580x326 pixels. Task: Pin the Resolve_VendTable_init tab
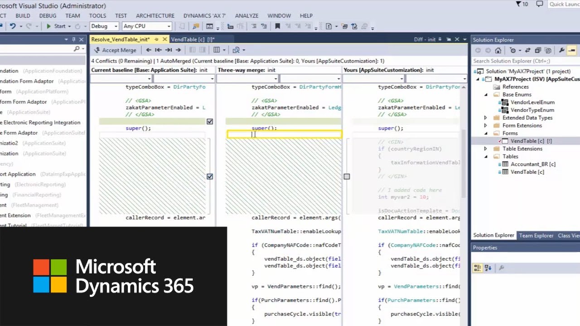(x=156, y=39)
